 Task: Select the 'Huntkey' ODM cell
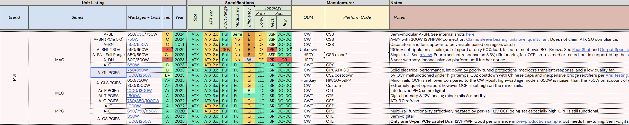[x=308, y=80]
